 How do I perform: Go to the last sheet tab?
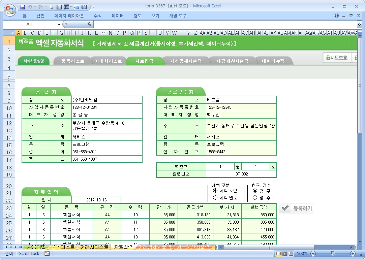pos(21,247)
